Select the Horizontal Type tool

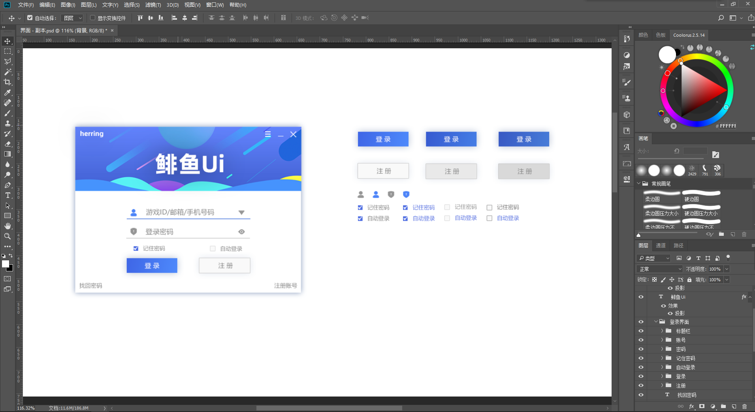8,195
